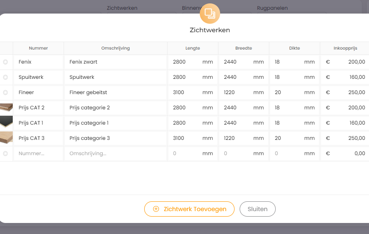Click plus icon in Zichtwerk Toevoegen button
The image size is (369, 234).
[x=156, y=209]
